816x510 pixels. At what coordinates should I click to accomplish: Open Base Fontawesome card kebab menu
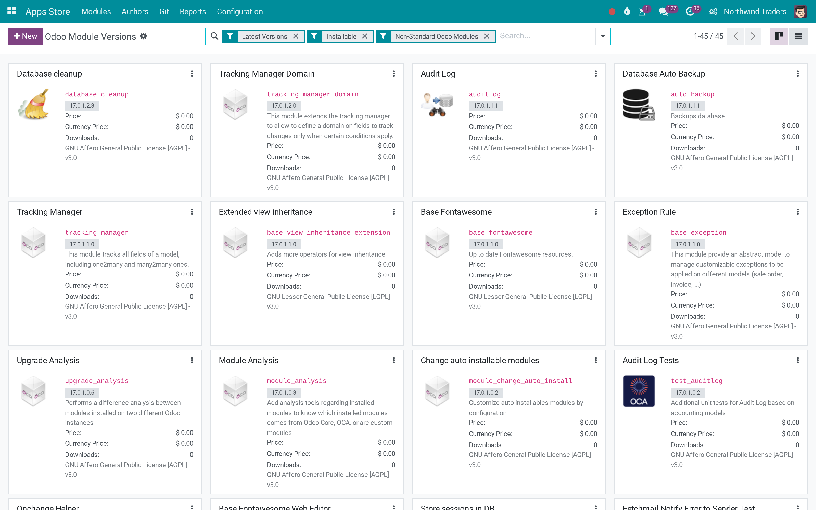[596, 212]
